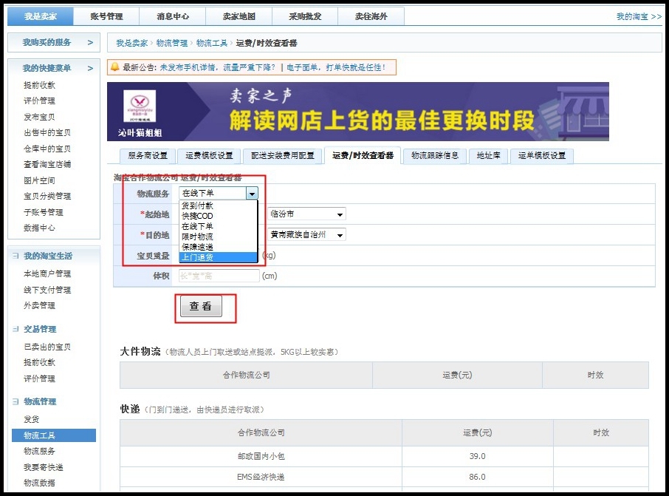Select the 运费/时效查看器 tab
669x496 pixels.
coord(363,155)
